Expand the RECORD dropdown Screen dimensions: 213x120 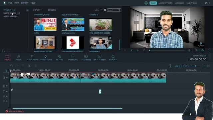pyautogui.click(x=53, y=10)
